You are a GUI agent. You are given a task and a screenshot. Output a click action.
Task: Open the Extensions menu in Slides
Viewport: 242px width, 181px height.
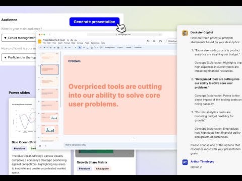(x=95, y=43)
